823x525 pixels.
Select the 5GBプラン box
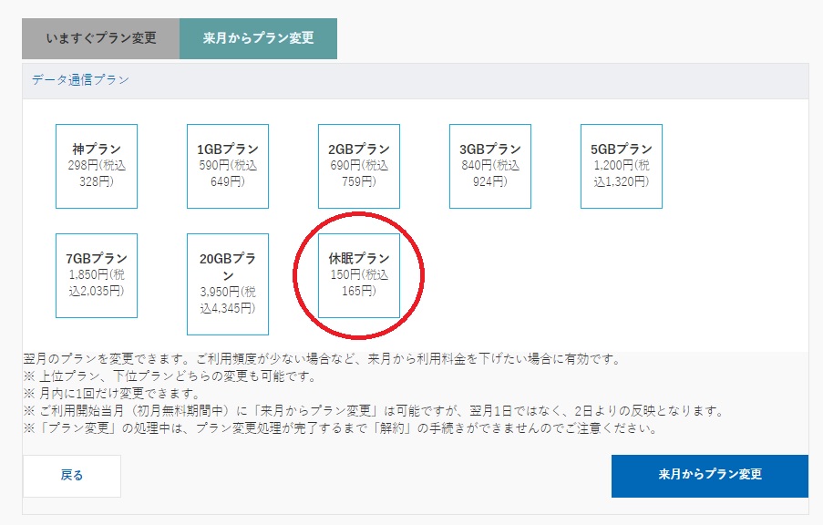point(622,166)
